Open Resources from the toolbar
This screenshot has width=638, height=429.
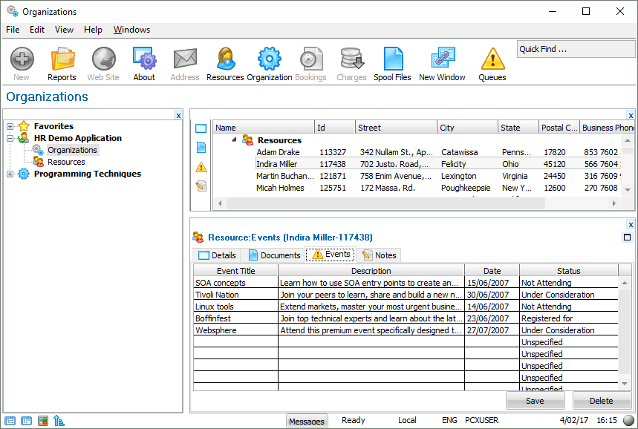coord(225,64)
